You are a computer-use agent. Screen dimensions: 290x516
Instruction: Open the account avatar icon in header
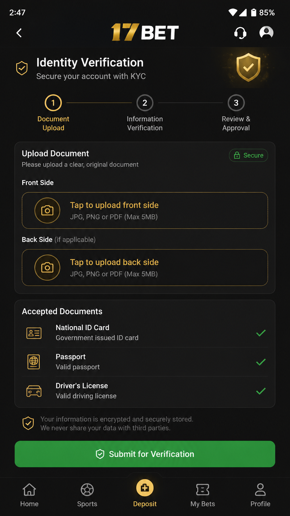pos(266,32)
